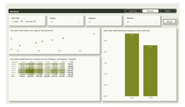Click the 1/1/2024 start date field
This screenshot has width=185, height=107.
(x=16, y=22)
